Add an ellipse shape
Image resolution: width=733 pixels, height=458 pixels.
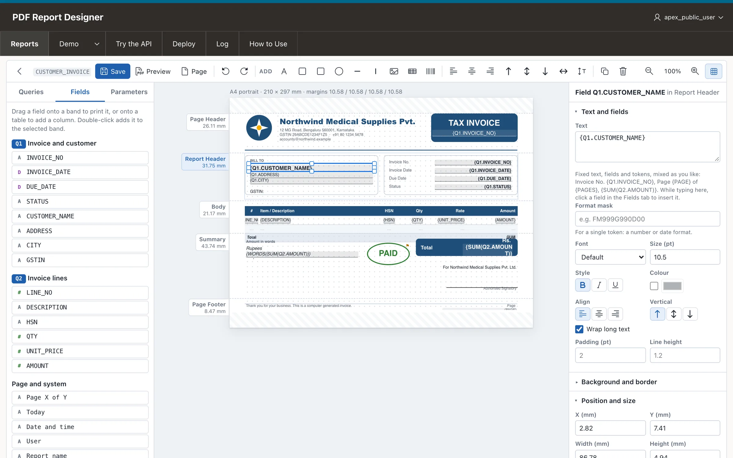coord(339,71)
